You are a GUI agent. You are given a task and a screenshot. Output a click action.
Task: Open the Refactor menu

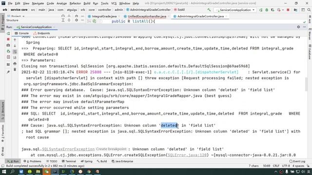(75, 3)
